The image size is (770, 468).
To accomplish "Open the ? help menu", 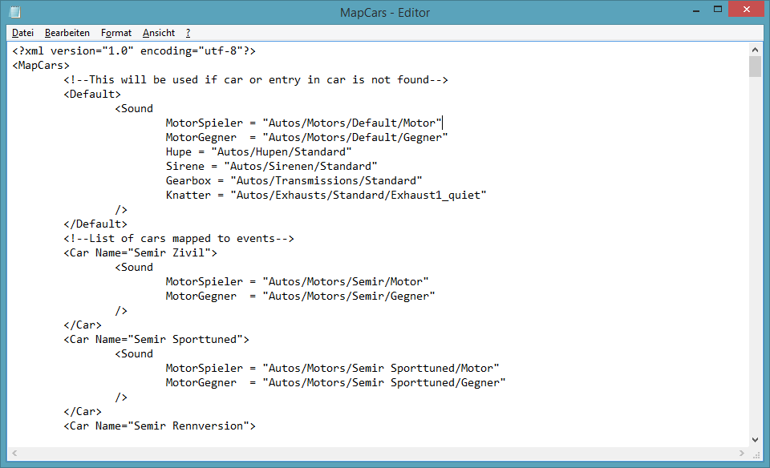I will click(x=188, y=33).
